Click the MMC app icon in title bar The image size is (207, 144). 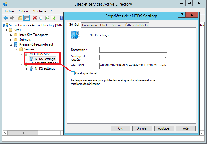[x=5, y=4]
